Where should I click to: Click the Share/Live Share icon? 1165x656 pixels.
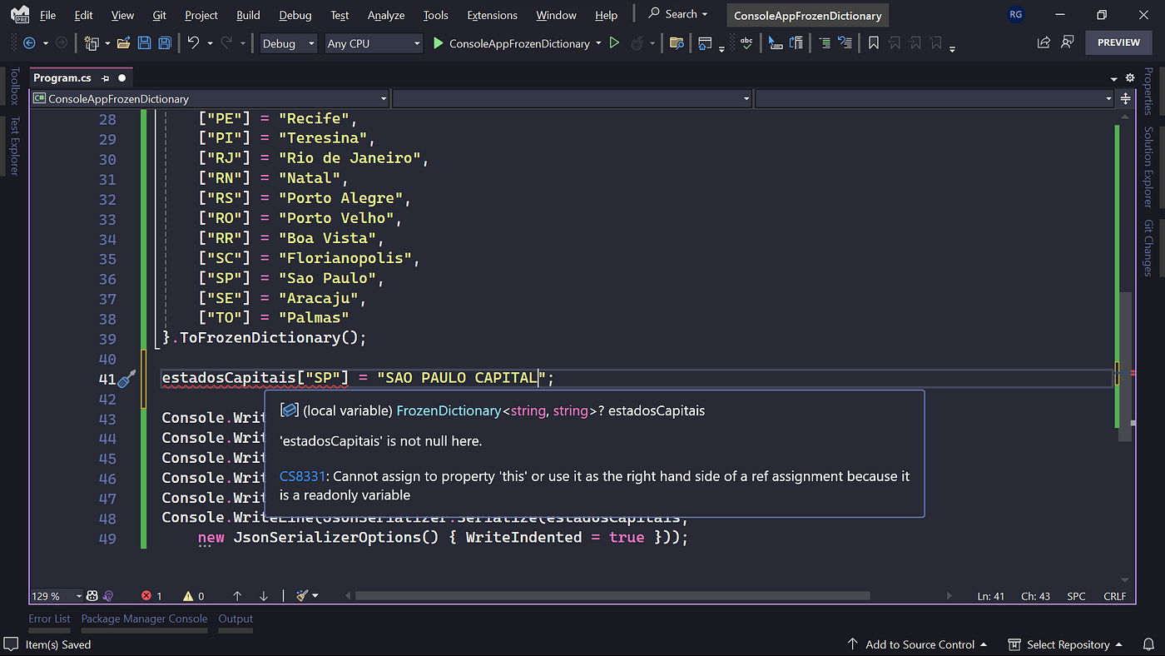pyautogui.click(x=1044, y=42)
